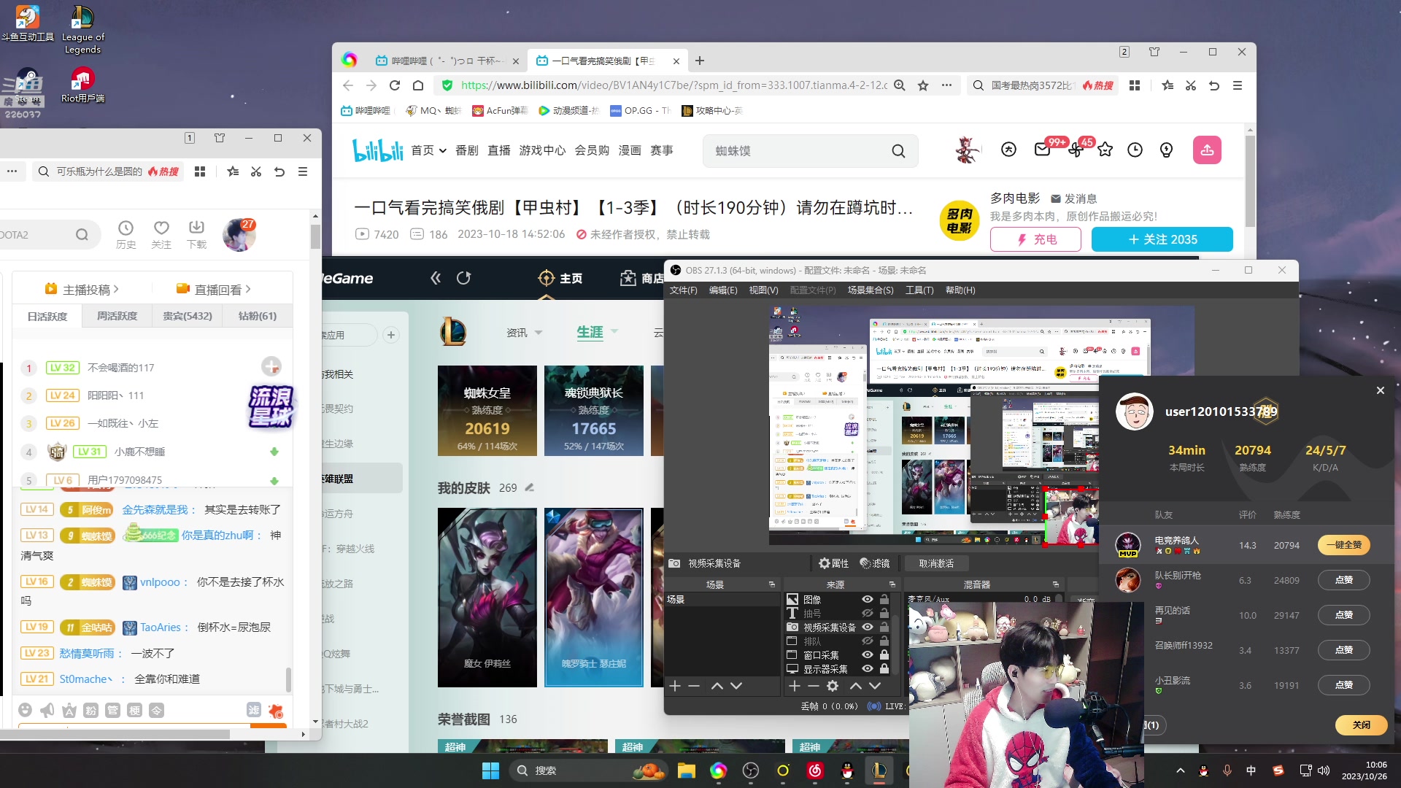
Task: Expand 首页 dropdown on Bilibili
Action: pyautogui.click(x=442, y=151)
